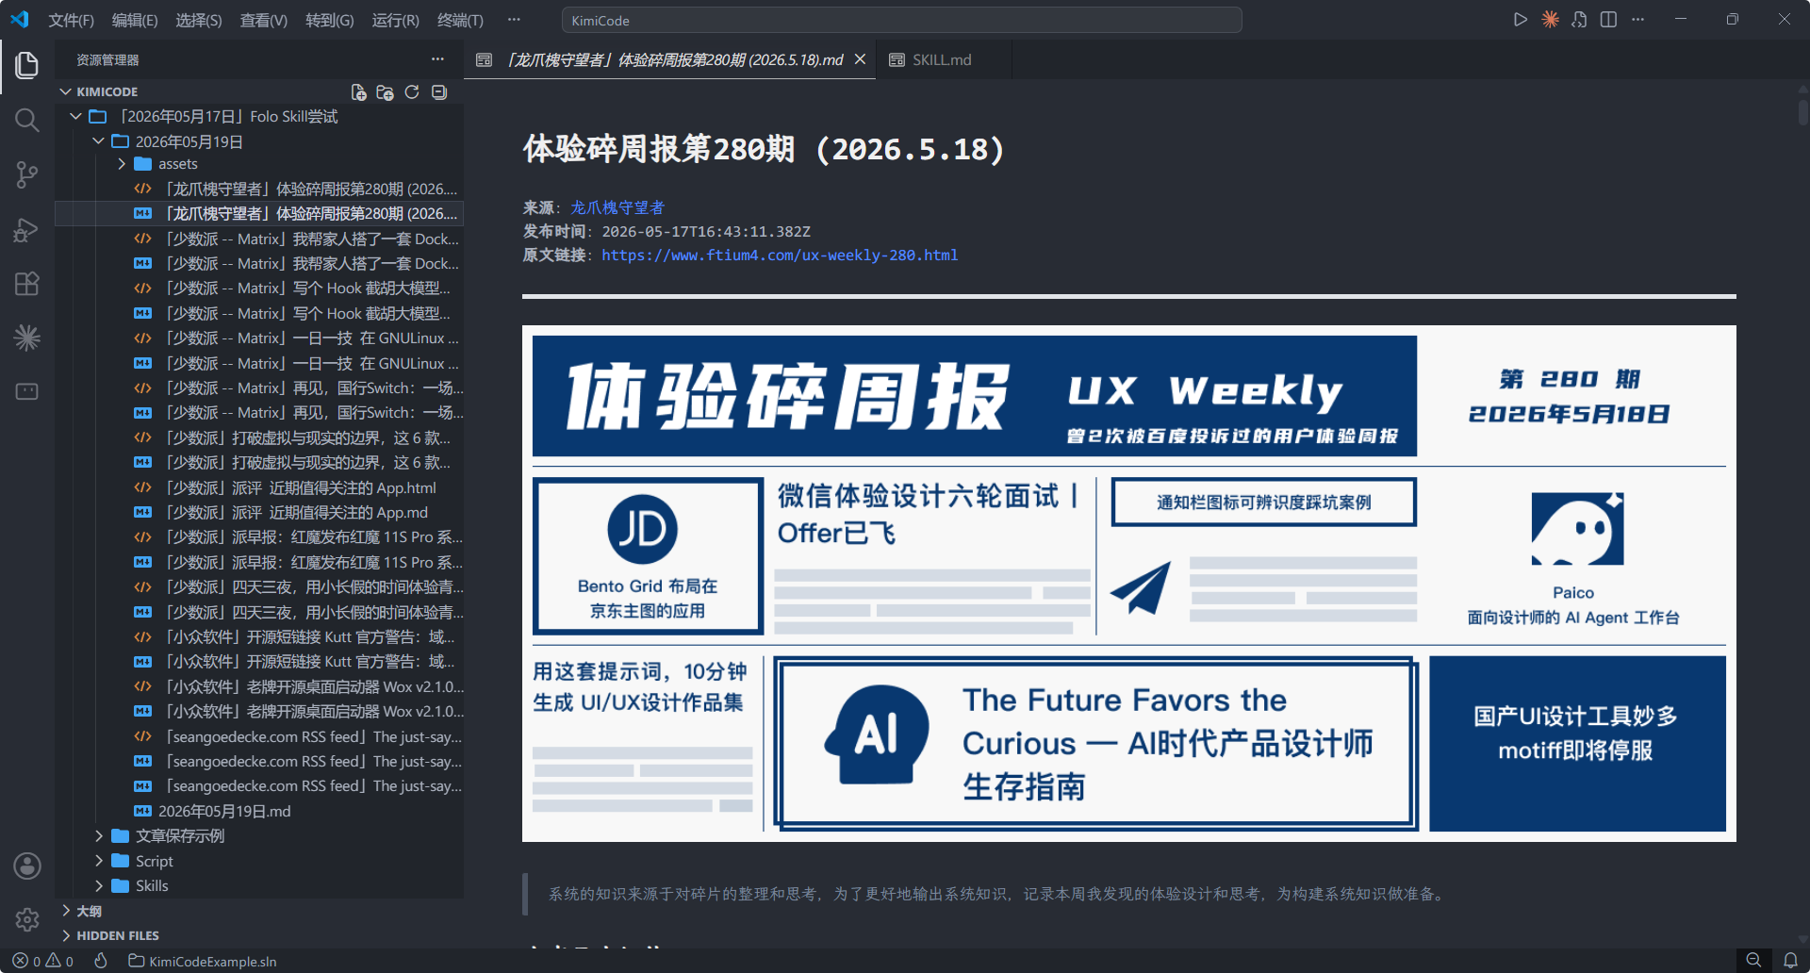Open the 文件(F) menu
Screen dimensions: 1810x973
[72, 20]
